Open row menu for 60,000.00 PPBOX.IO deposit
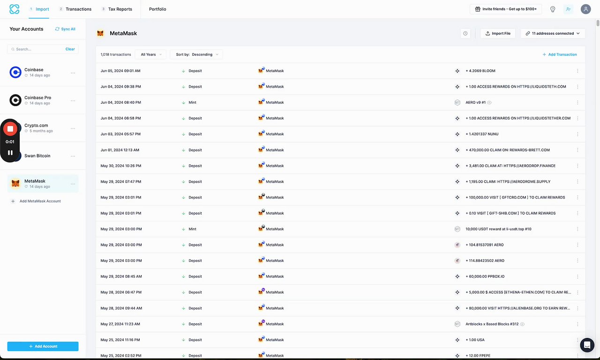600x360 pixels. pyautogui.click(x=577, y=276)
